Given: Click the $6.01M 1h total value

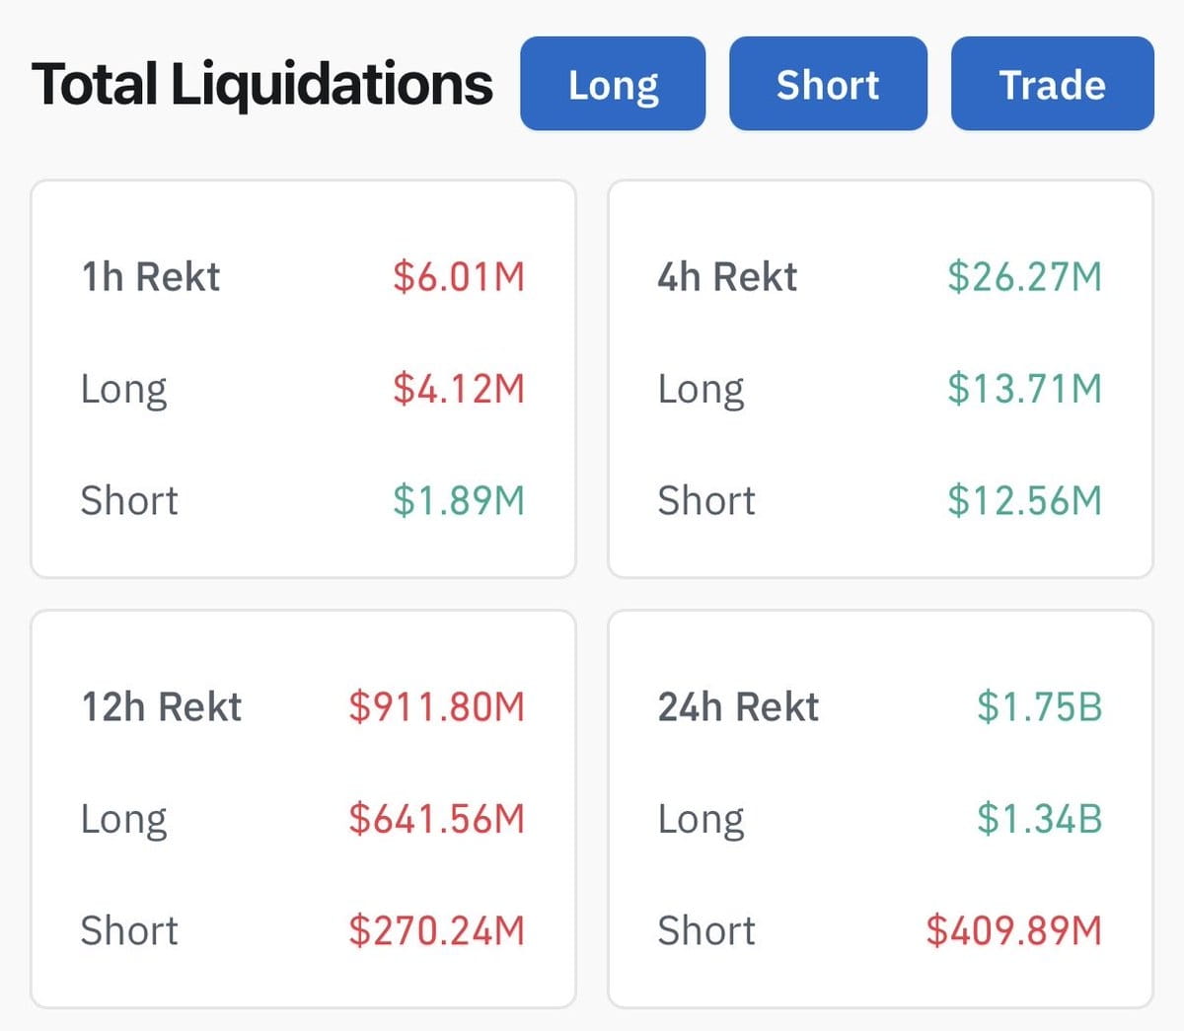Looking at the screenshot, I should [x=459, y=277].
